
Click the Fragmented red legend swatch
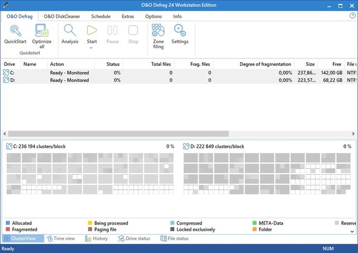click(x=8, y=230)
